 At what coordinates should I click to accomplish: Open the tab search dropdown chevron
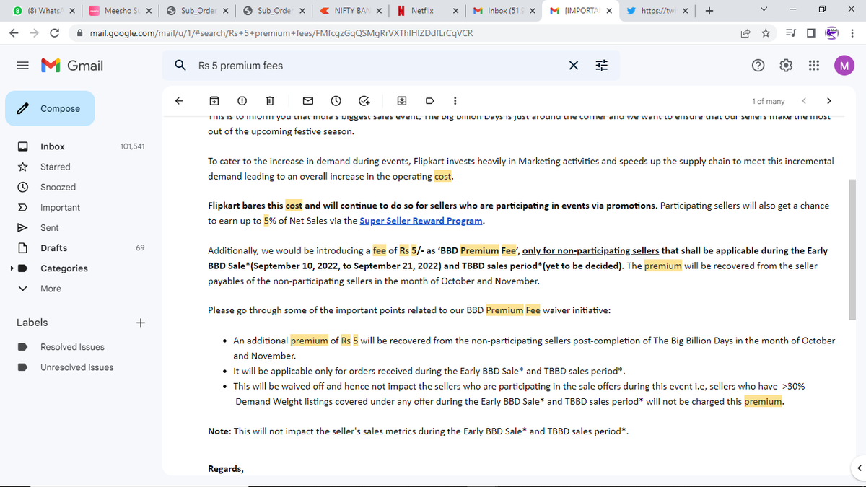pyautogui.click(x=764, y=11)
